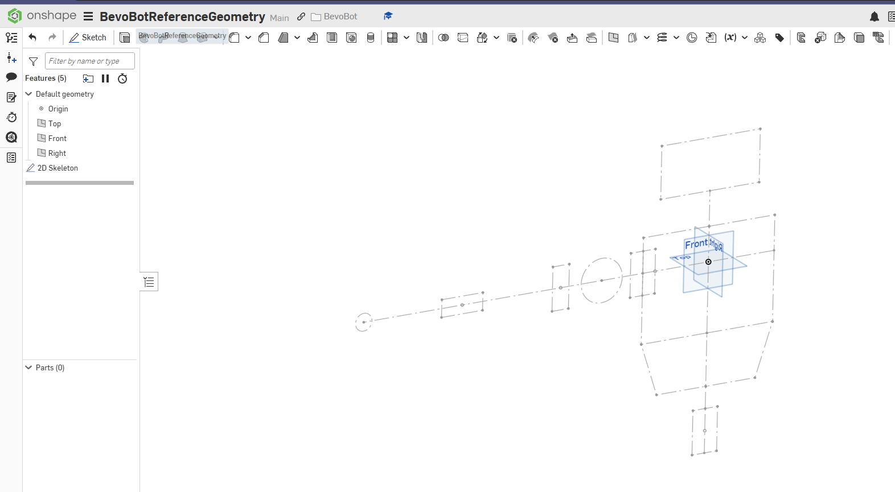Image resolution: width=895 pixels, height=492 pixels.
Task: Open the Helix tool dropdown arrow
Action: [676, 38]
